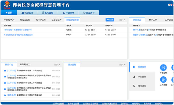Open the 个性定制 quick action icon
Viewport: 174px width, 105px height.
(163, 67)
